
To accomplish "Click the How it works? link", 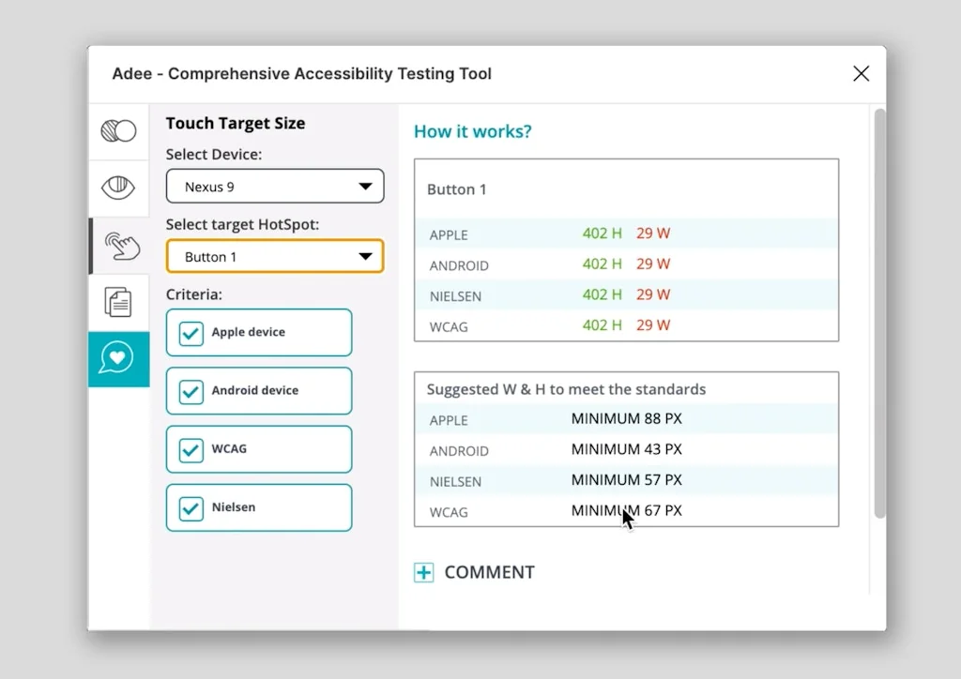I will pos(472,131).
